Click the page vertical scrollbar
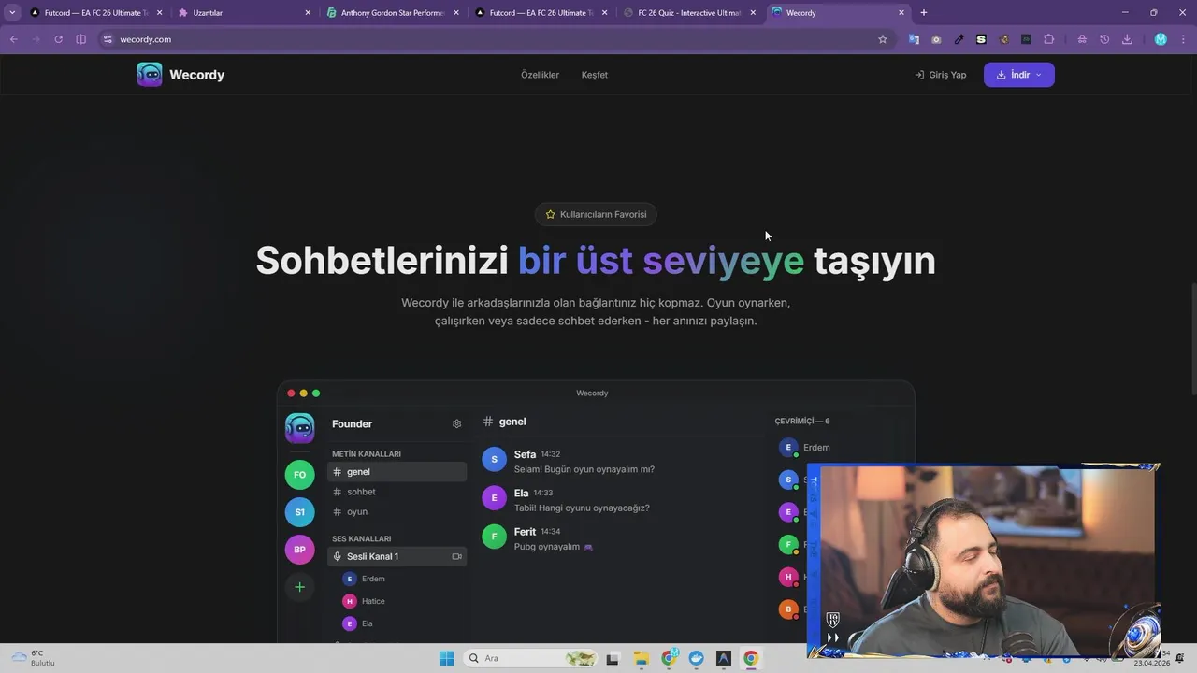The width and height of the screenshot is (1197, 673). (x=1192, y=339)
